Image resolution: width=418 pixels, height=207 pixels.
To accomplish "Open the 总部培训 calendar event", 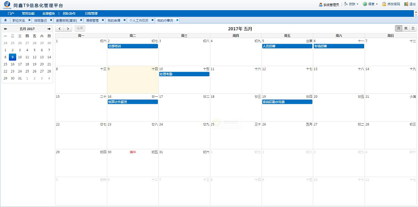I will [132, 47].
